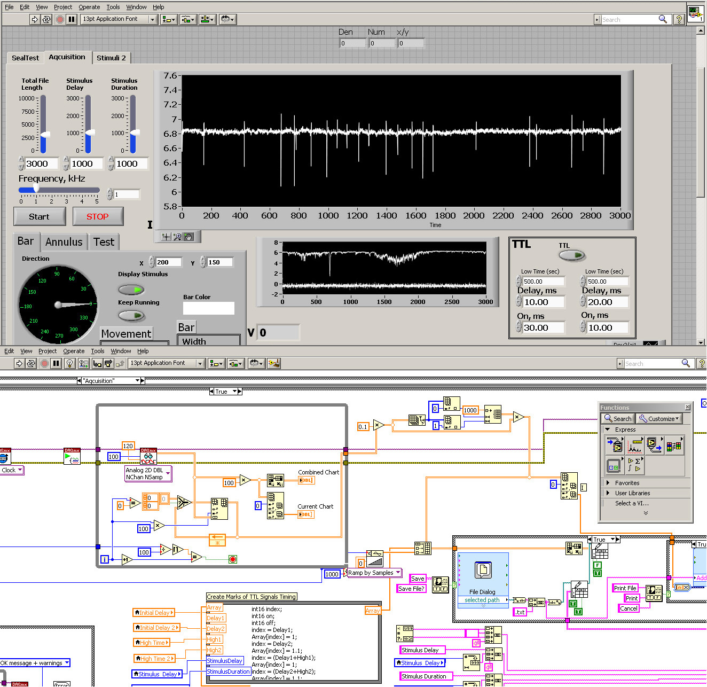Click the Retain Wire Values icon
This screenshot has height=687, width=707.
[83, 364]
